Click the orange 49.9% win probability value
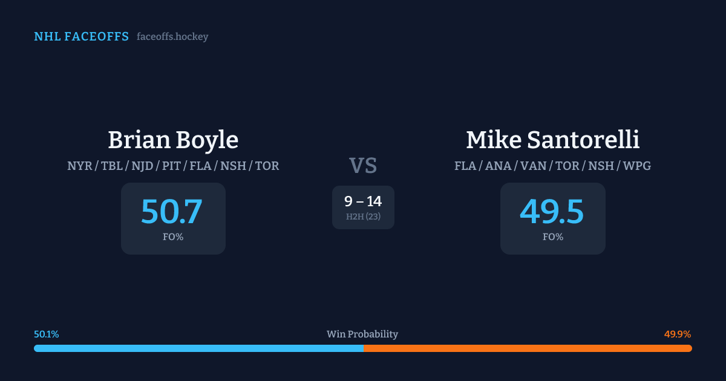 [x=677, y=334]
